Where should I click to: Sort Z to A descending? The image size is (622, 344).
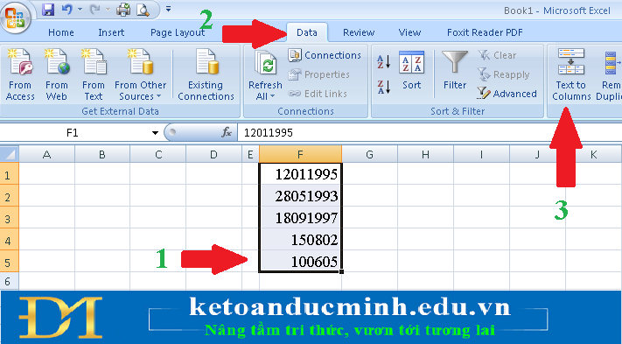click(x=383, y=87)
